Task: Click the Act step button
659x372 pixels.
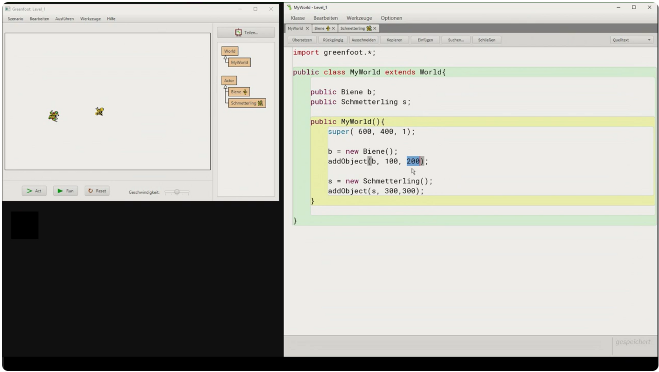Action: (x=34, y=191)
